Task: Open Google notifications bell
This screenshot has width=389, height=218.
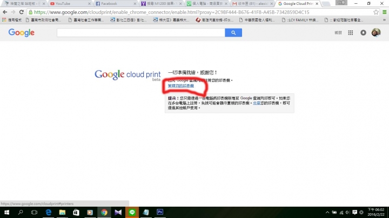Action: point(363,32)
